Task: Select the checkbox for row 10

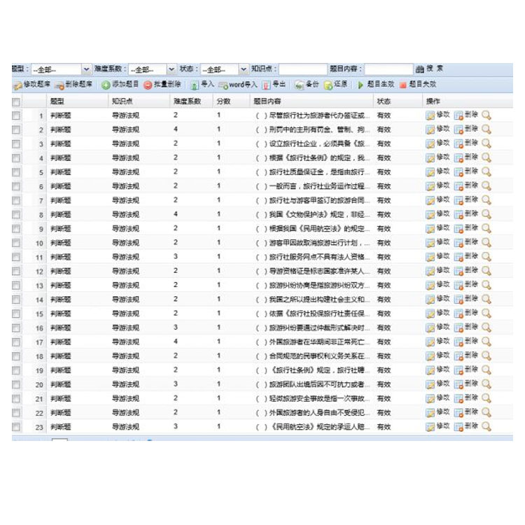Action: tap(16, 243)
